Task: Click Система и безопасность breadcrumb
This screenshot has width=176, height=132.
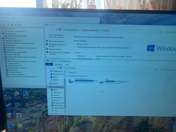Action: [90, 30]
